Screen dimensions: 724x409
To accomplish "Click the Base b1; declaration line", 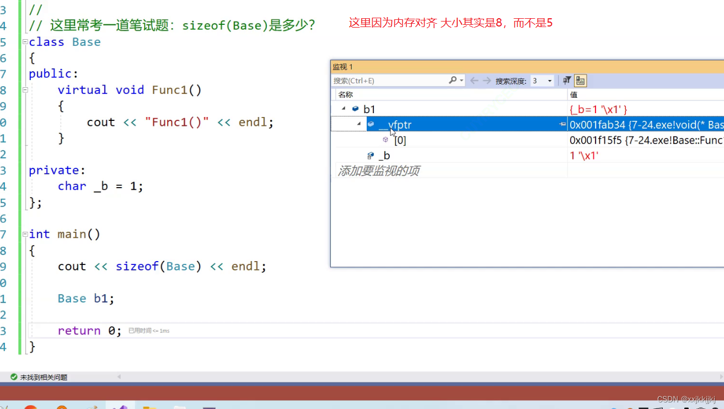I will coord(86,298).
